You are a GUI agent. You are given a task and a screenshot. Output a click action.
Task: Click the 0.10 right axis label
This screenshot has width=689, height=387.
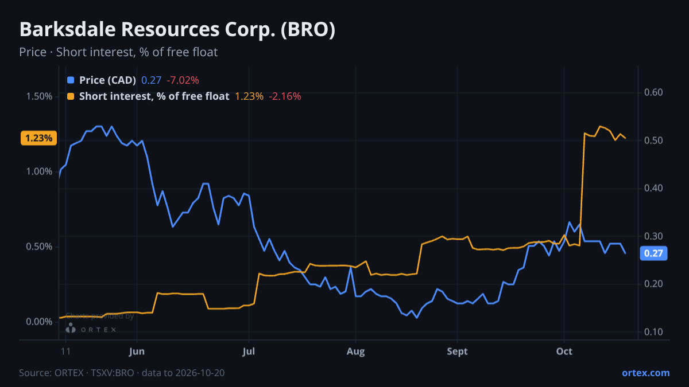(x=654, y=332)
